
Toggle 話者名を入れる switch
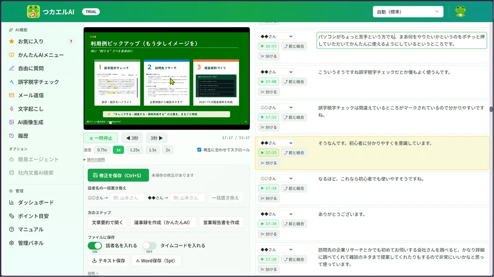coord(95,245)
